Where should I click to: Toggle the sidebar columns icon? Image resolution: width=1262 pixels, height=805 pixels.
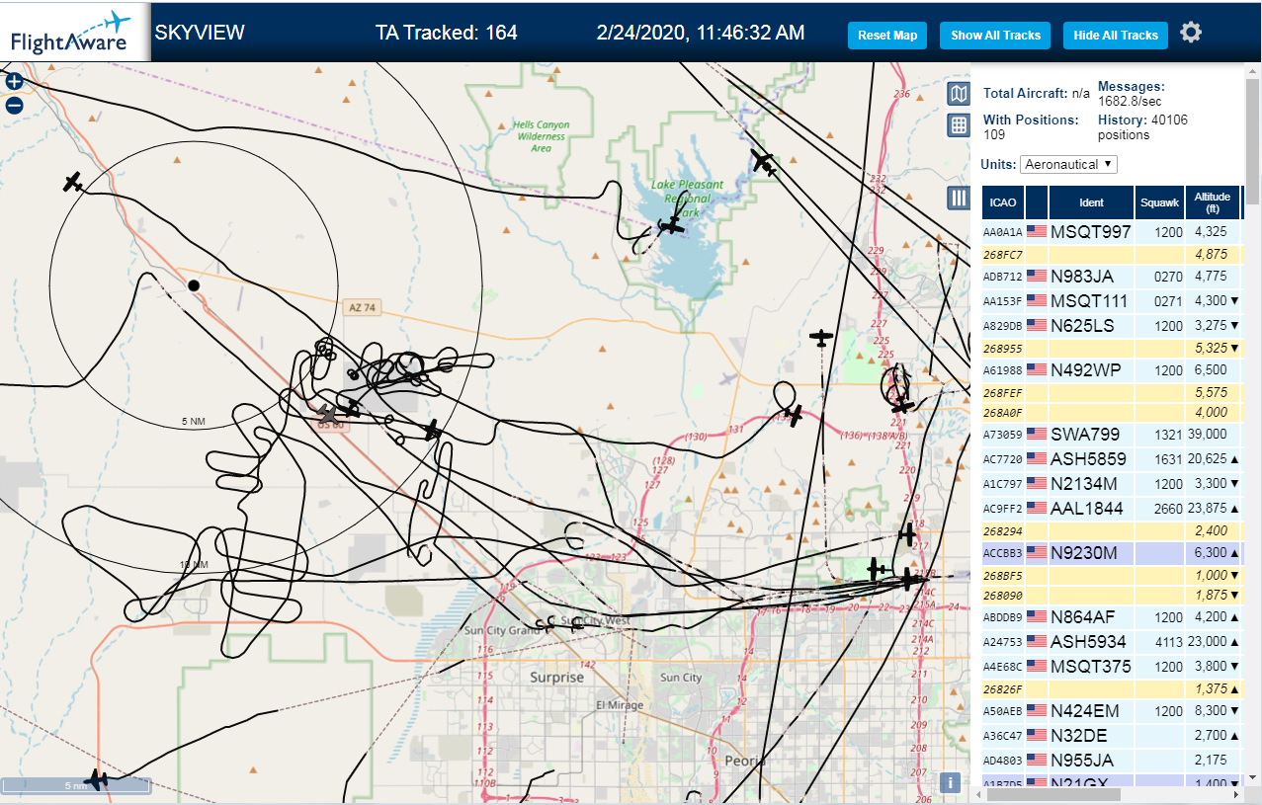point(958,198)
